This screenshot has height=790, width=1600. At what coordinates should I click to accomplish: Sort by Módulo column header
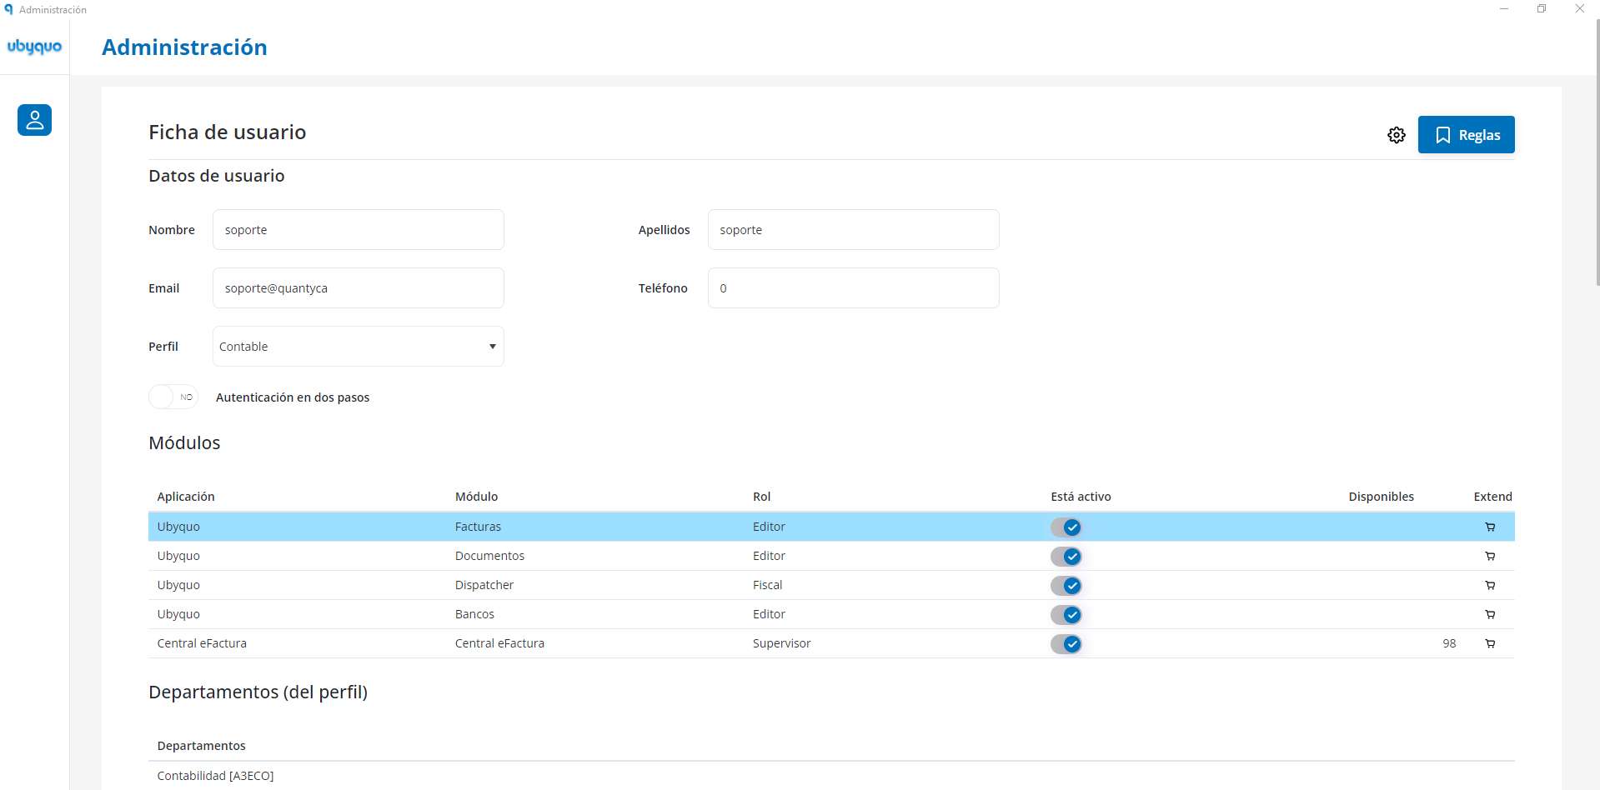tap(476, 497)
